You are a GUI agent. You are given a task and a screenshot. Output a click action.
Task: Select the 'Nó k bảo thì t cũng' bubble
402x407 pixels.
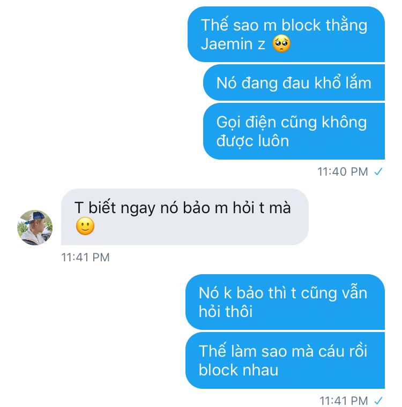point(285,302)
